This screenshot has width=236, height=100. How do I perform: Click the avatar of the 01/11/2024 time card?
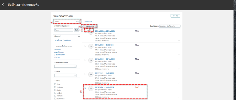tap(91, 89)
